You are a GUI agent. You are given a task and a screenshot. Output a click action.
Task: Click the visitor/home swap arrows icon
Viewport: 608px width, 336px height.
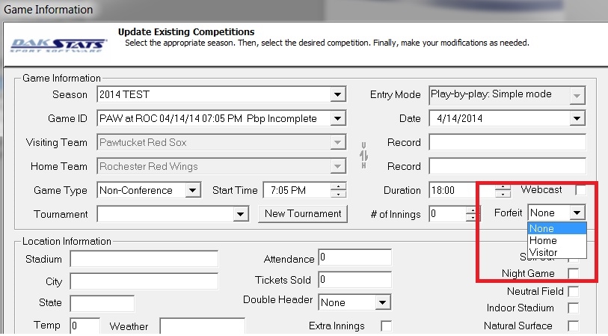click(x=364, y=155)
